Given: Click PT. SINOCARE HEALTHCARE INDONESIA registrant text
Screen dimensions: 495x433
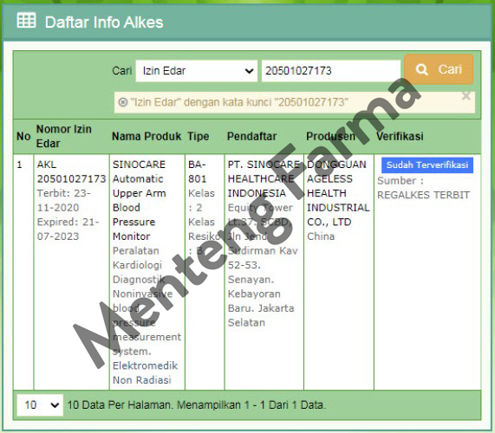Looking at the screenshot, I should tap(264, 178).
